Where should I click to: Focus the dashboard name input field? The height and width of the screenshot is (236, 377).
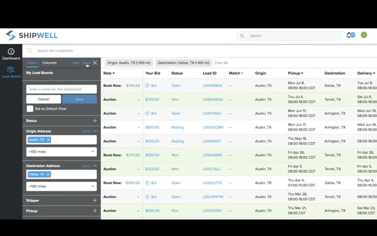click(61, 89)
